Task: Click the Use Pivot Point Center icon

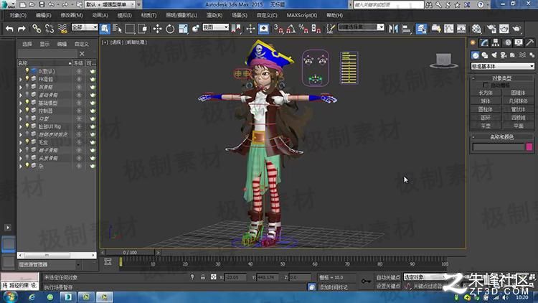Action: [236, 29]
